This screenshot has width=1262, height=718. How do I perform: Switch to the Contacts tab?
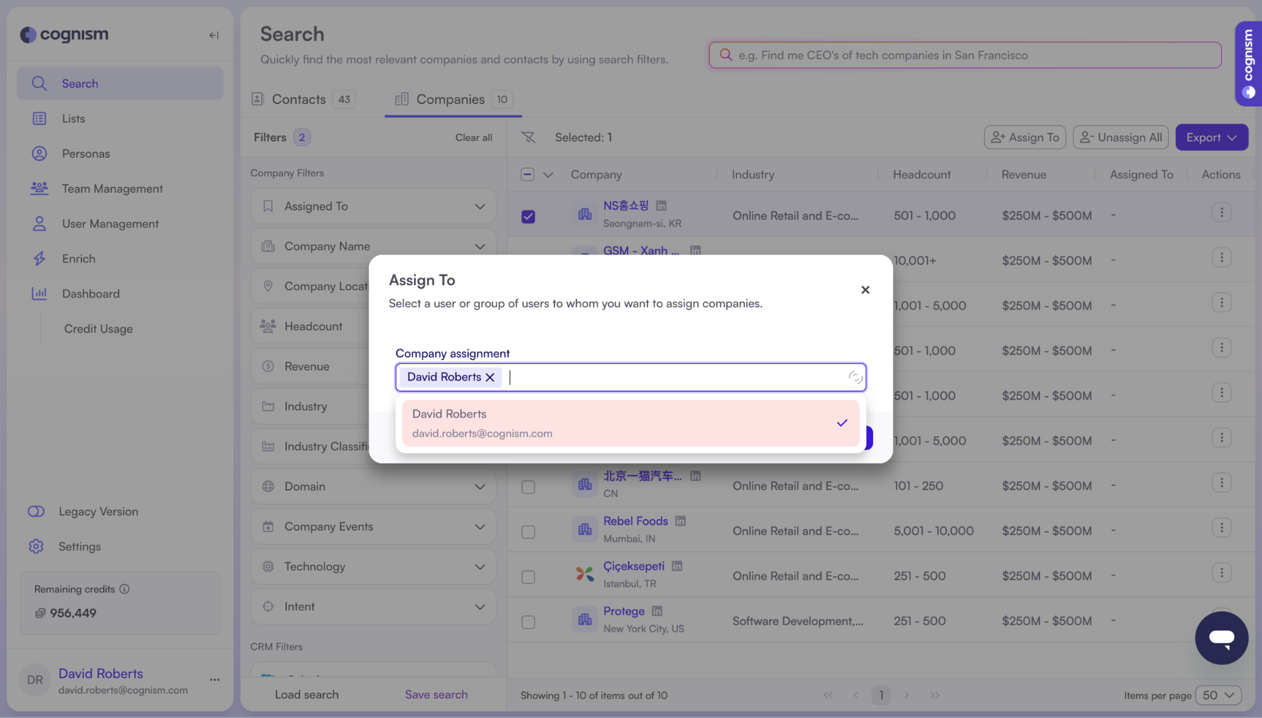(299, 99)
